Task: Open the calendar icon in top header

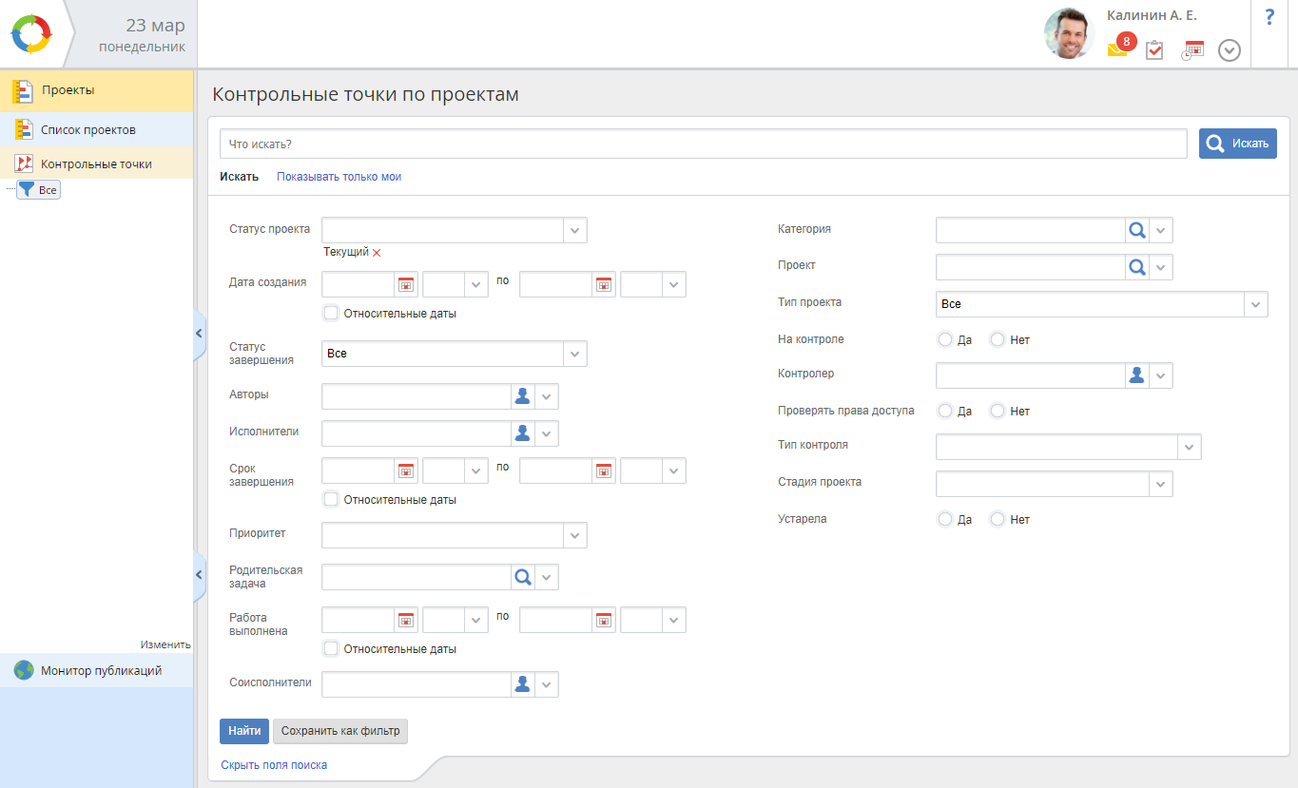Action: click(x=1192, y=50)
